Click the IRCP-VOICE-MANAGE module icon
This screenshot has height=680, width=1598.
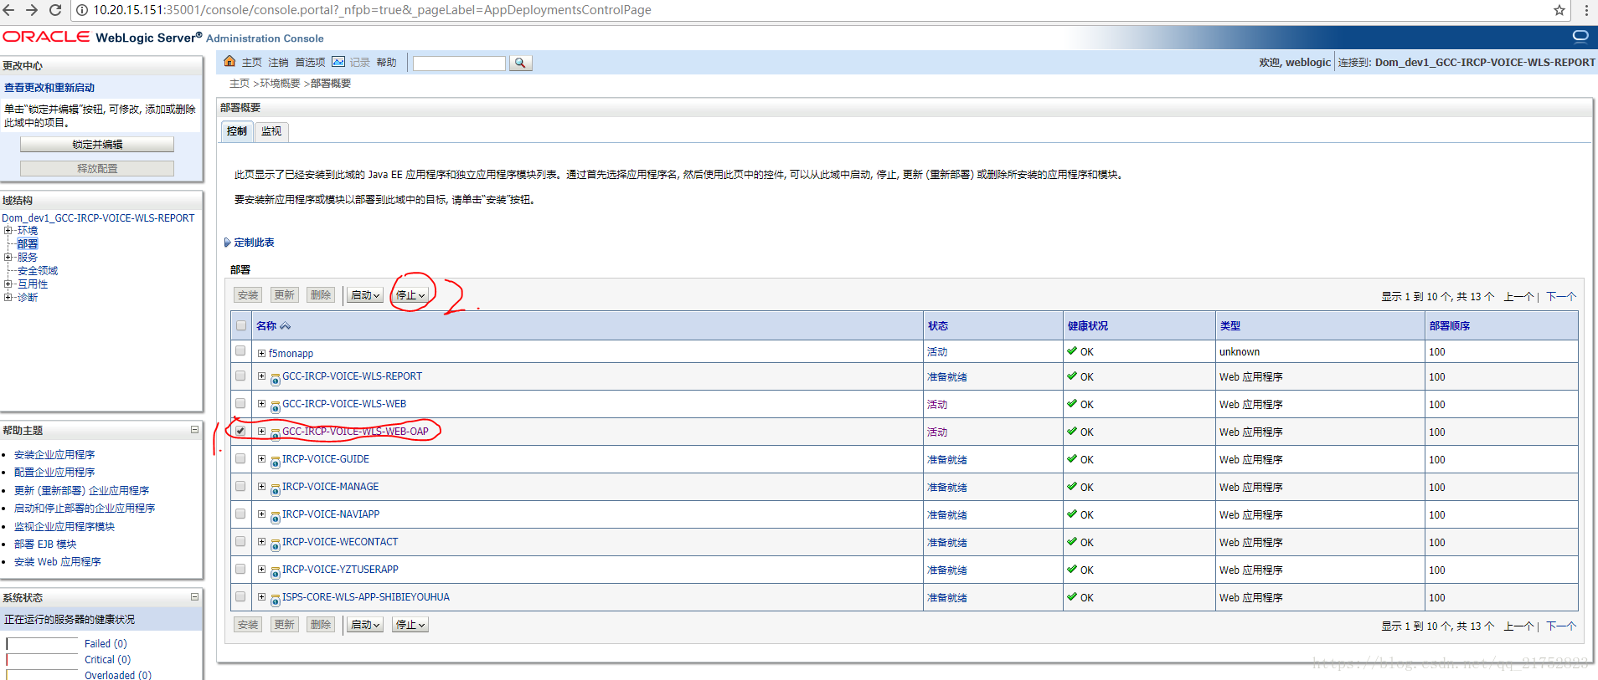[x=275, y=489]
